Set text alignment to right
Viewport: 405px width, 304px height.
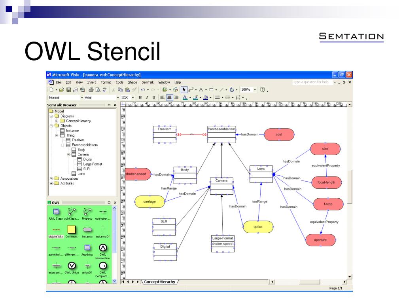[x=176, y=97]
